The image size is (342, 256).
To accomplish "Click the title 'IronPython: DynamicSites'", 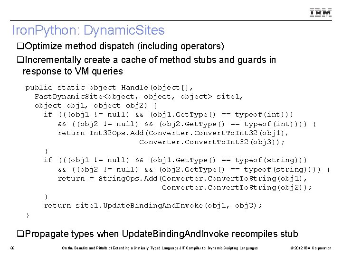I will (x=88, y=30).
